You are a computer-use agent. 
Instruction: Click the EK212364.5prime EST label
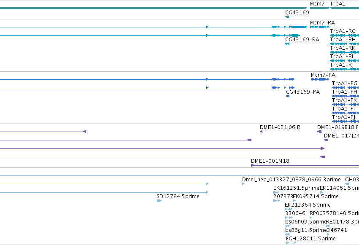tap(308, 205)
